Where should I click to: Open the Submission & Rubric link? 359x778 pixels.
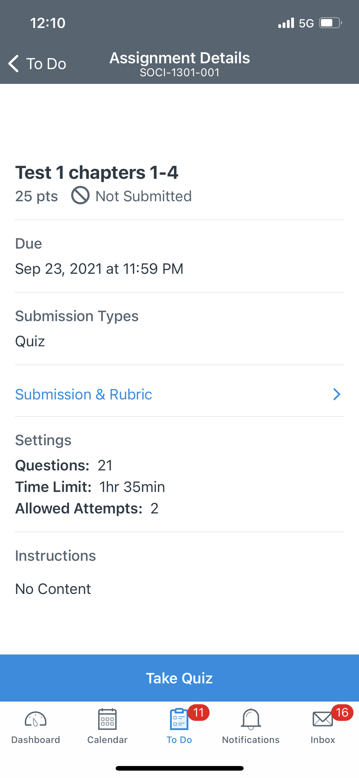pyautogui.click(x=83, y=394)
